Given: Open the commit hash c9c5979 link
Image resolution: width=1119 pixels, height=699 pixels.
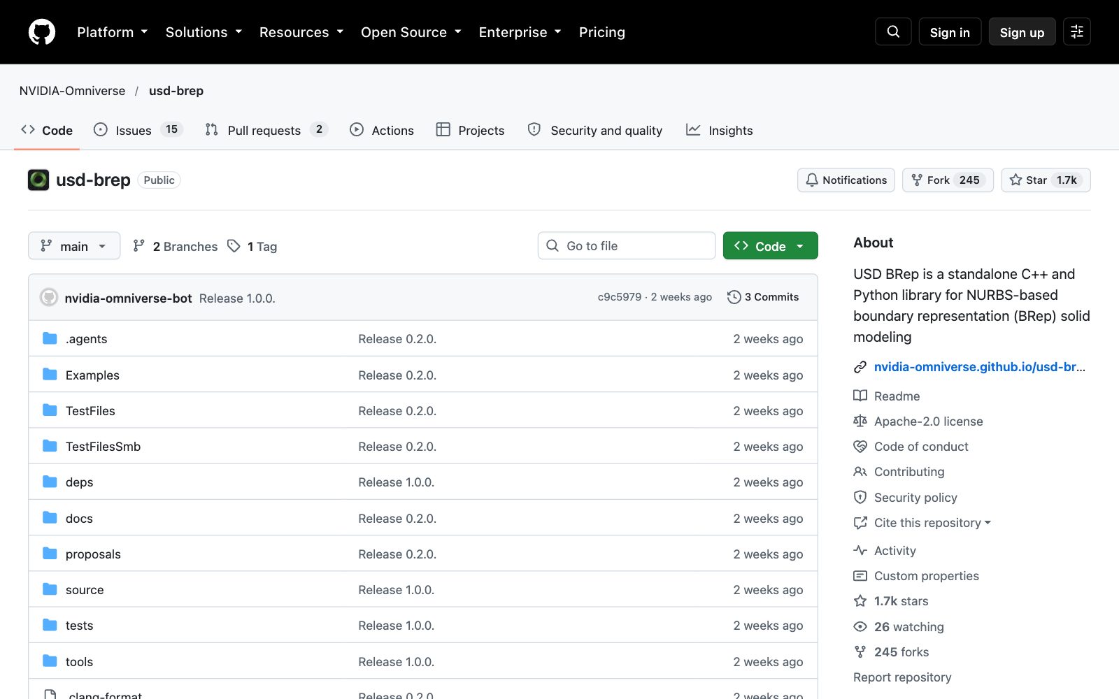Looking at the screenshot, I should pyautogui.click(x=619, y=297).
